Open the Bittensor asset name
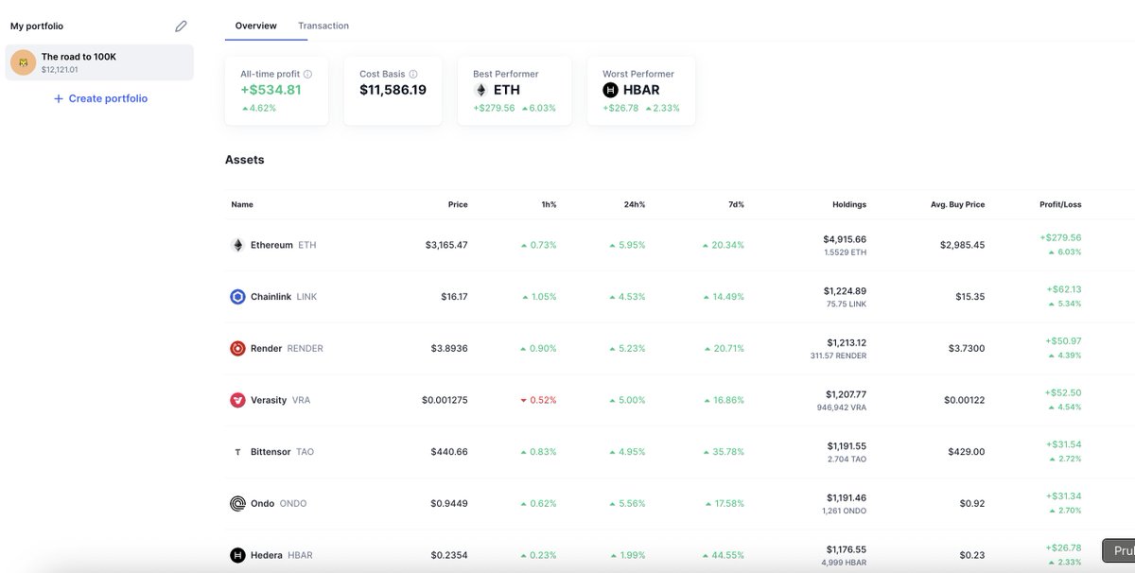This screenshot has height=573, width=1135. [271, 452]
